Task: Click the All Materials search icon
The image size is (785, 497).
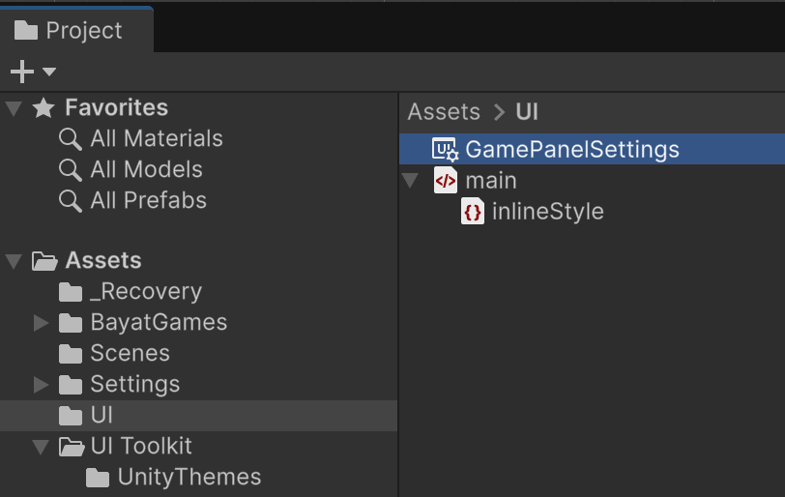Action: point(71,139)
